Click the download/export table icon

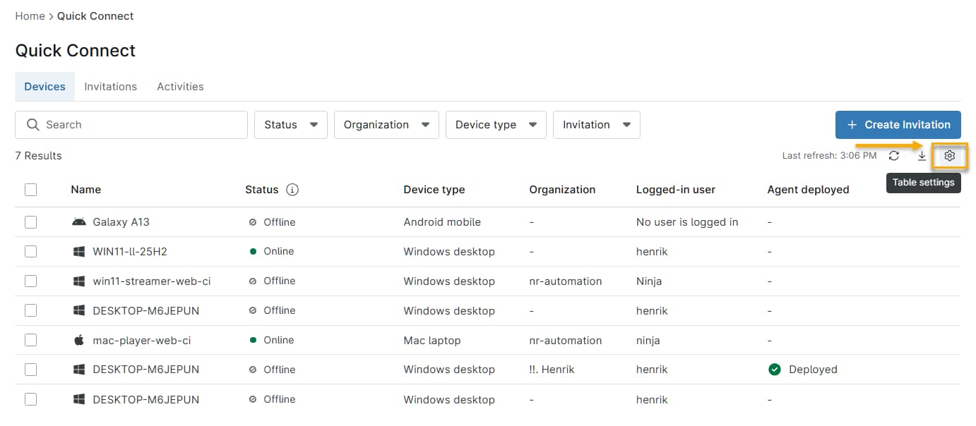point(922,156)
